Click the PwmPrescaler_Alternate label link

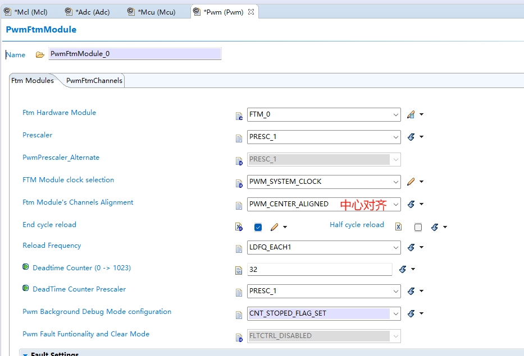coord(61,157)
